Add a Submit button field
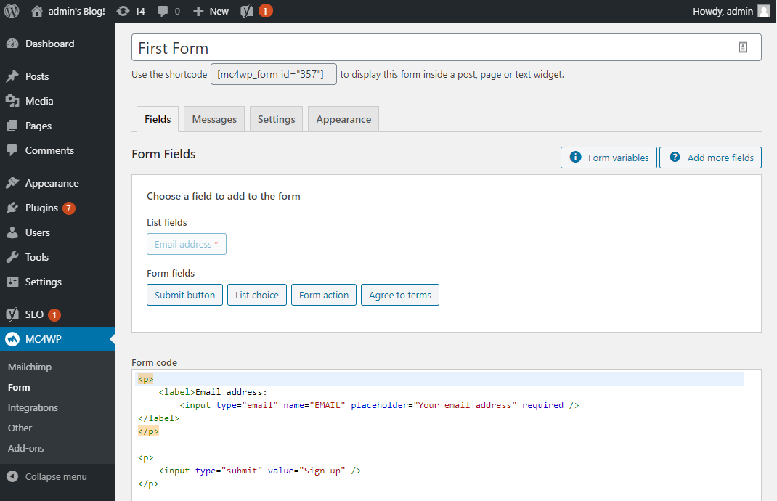Screen dimensions: 777x501 pos(185,295)
